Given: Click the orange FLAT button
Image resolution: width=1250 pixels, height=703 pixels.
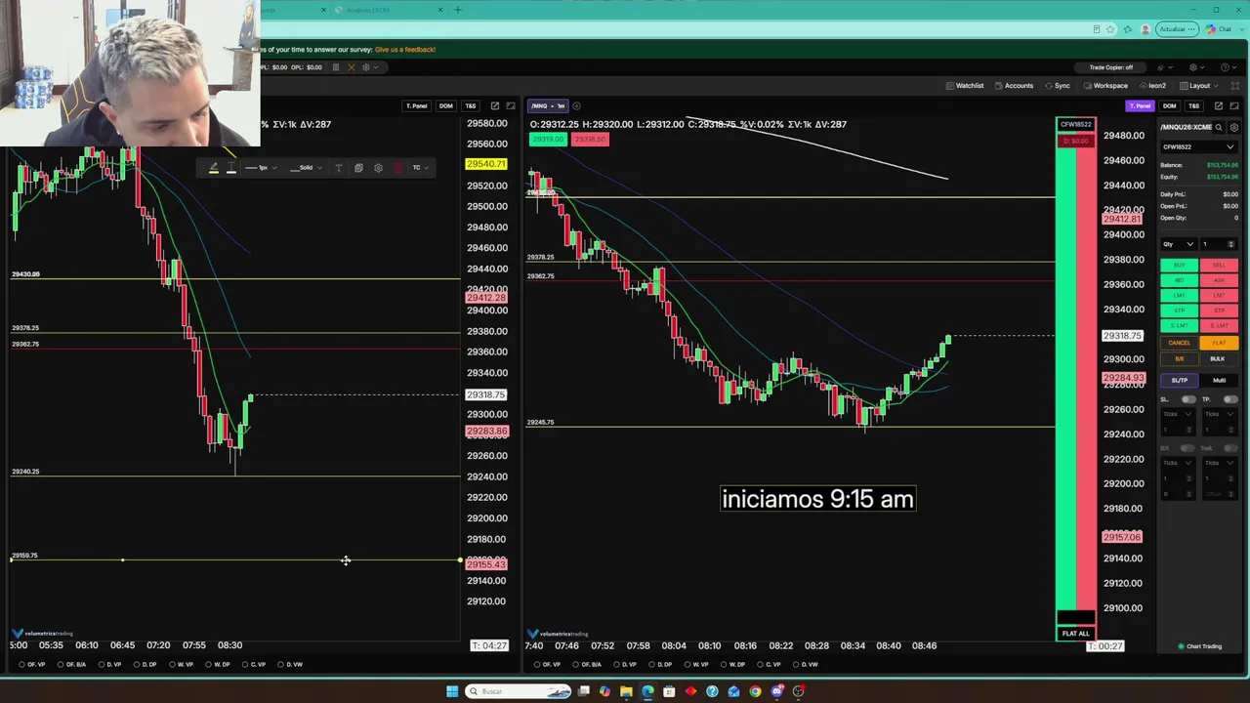Looking at the screenshot, I should coord(1219,343).
